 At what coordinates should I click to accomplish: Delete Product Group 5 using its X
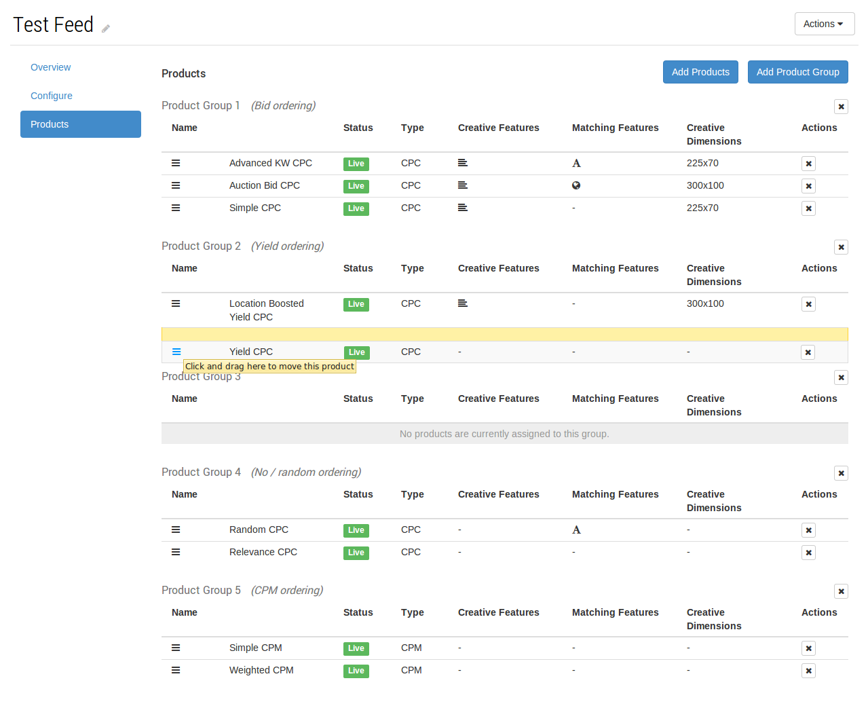tap(841, 591)
